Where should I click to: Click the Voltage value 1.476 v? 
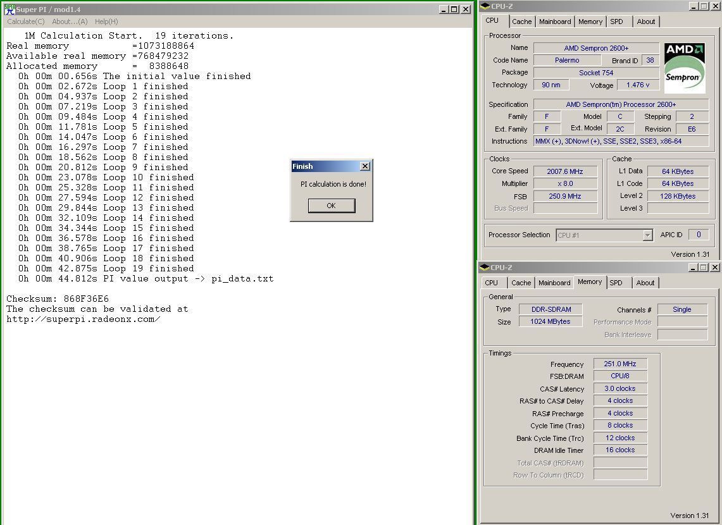[638, 85]
